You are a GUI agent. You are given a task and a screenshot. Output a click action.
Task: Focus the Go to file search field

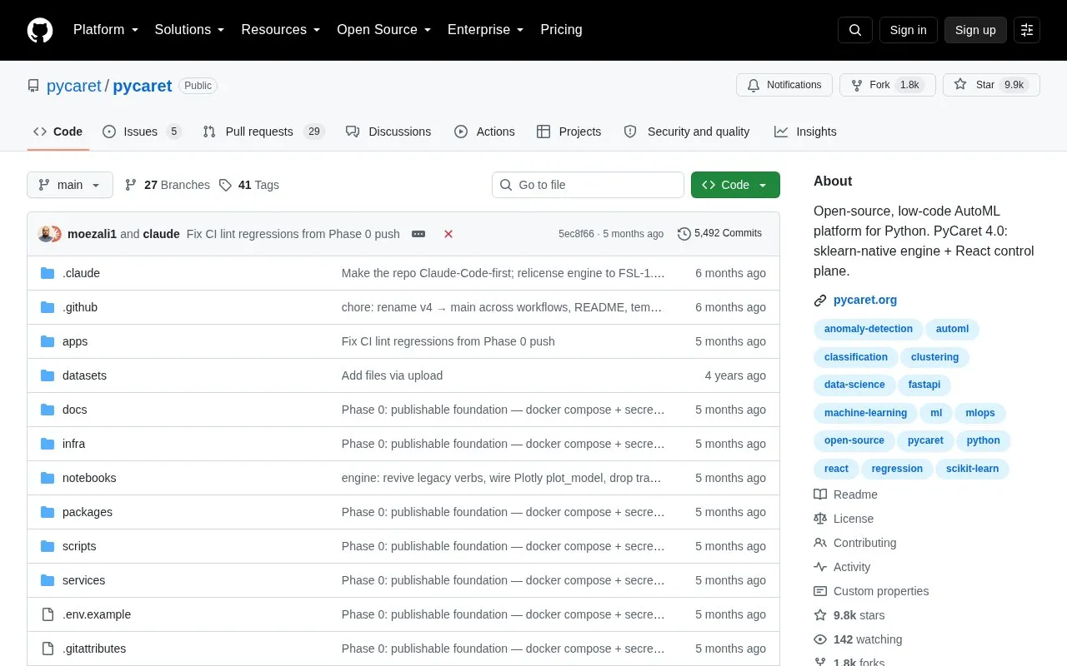(x=588, y=185)
